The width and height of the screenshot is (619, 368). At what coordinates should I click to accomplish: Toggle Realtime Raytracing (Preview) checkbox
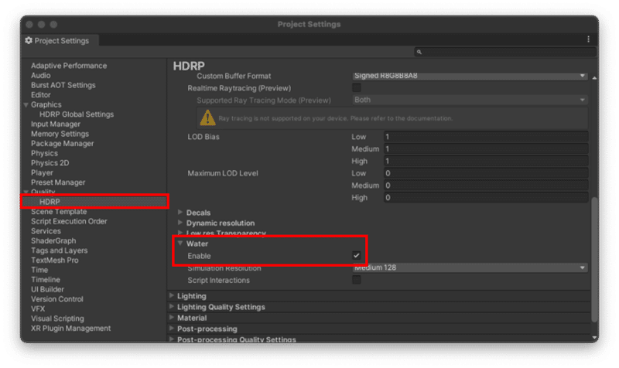pos(357,88)
